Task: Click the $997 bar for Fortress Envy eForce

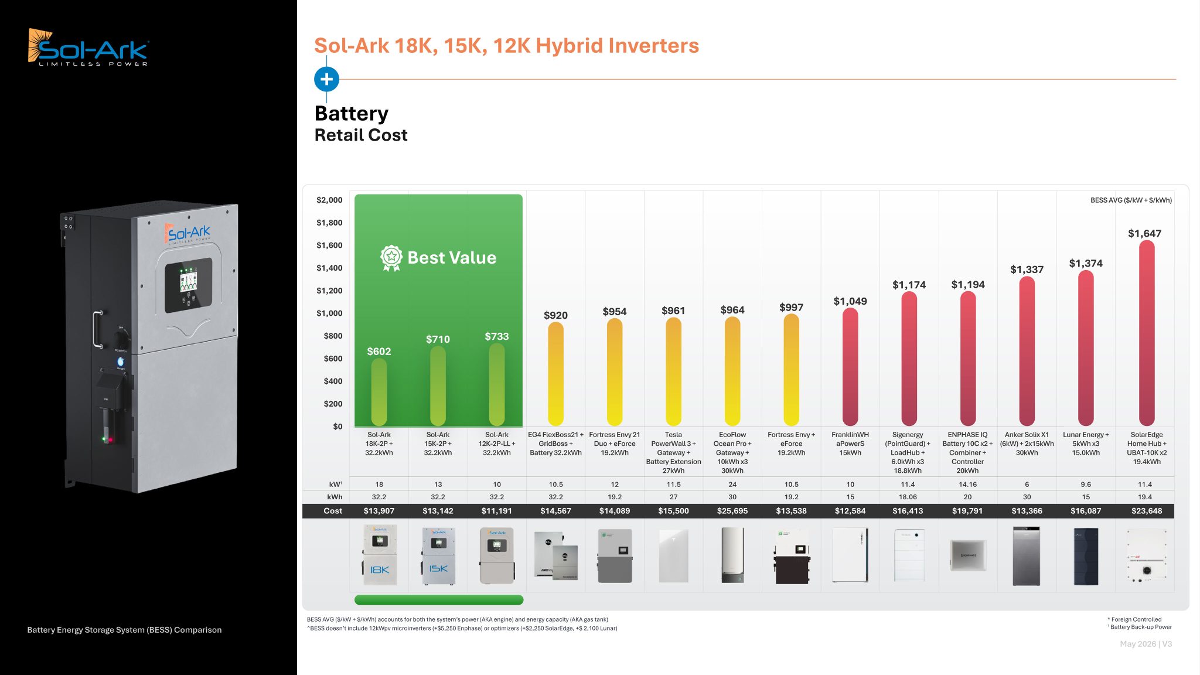Action: coord(792,369)
